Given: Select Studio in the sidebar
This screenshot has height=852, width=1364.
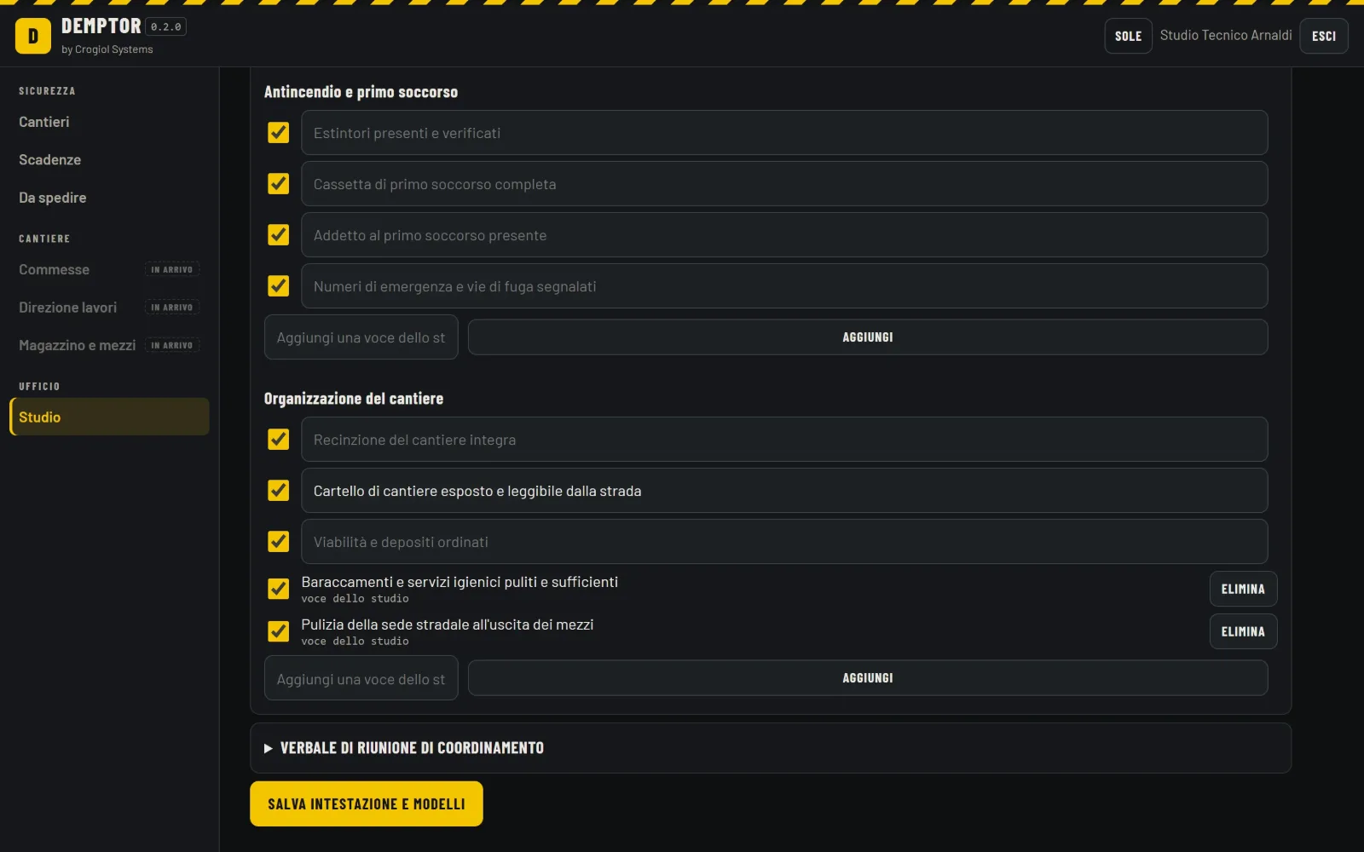Looking at the screenshot, I should click(108, 417).
